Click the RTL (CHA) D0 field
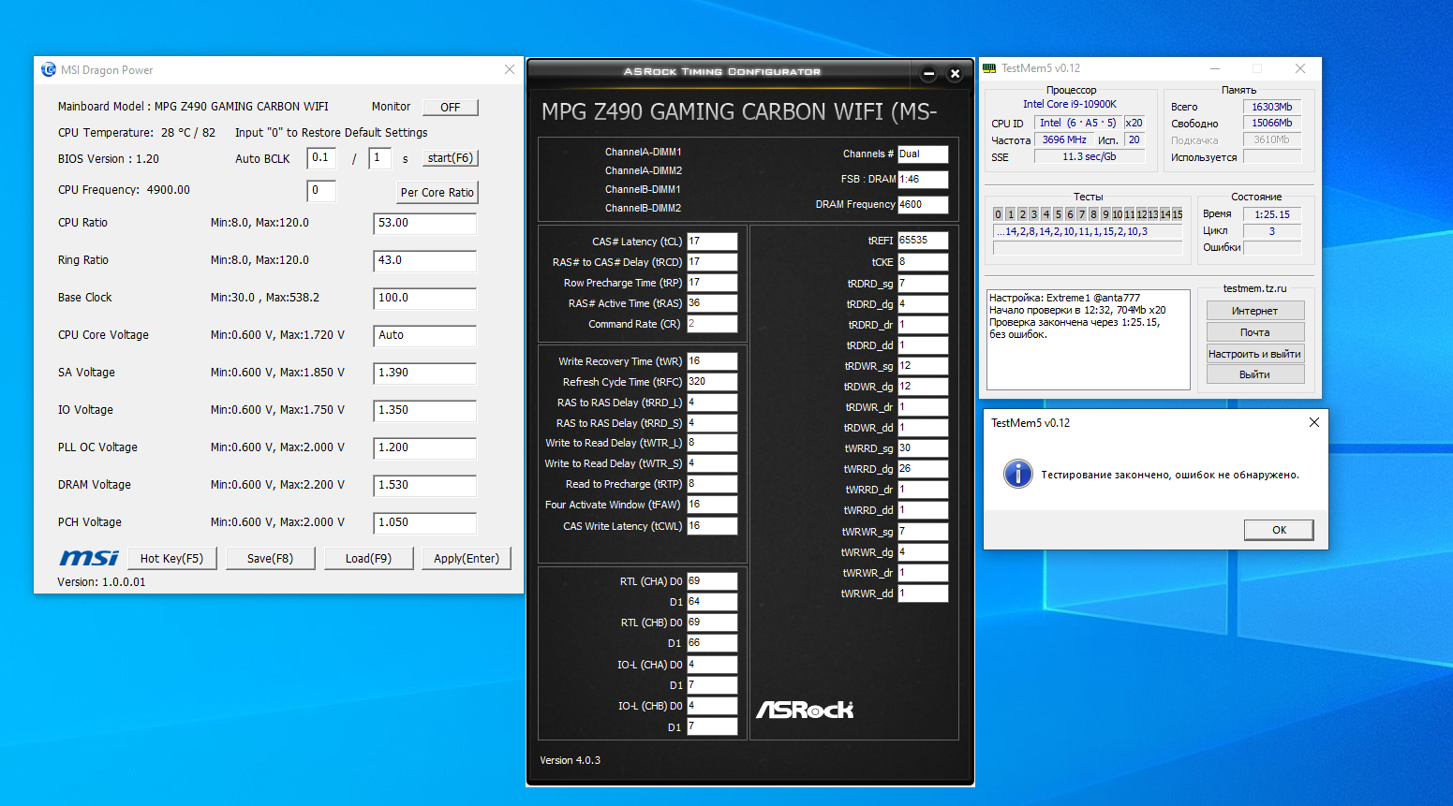 712,581
